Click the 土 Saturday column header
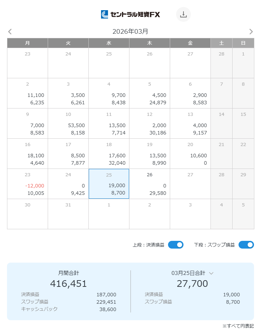The height and width of the screenshot is (336, 261). [x=221, y=43]
